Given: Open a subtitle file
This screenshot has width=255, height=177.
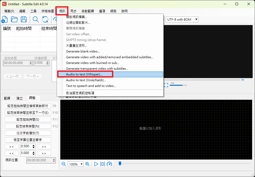Looking at the screenshot, I should point(14,19).
